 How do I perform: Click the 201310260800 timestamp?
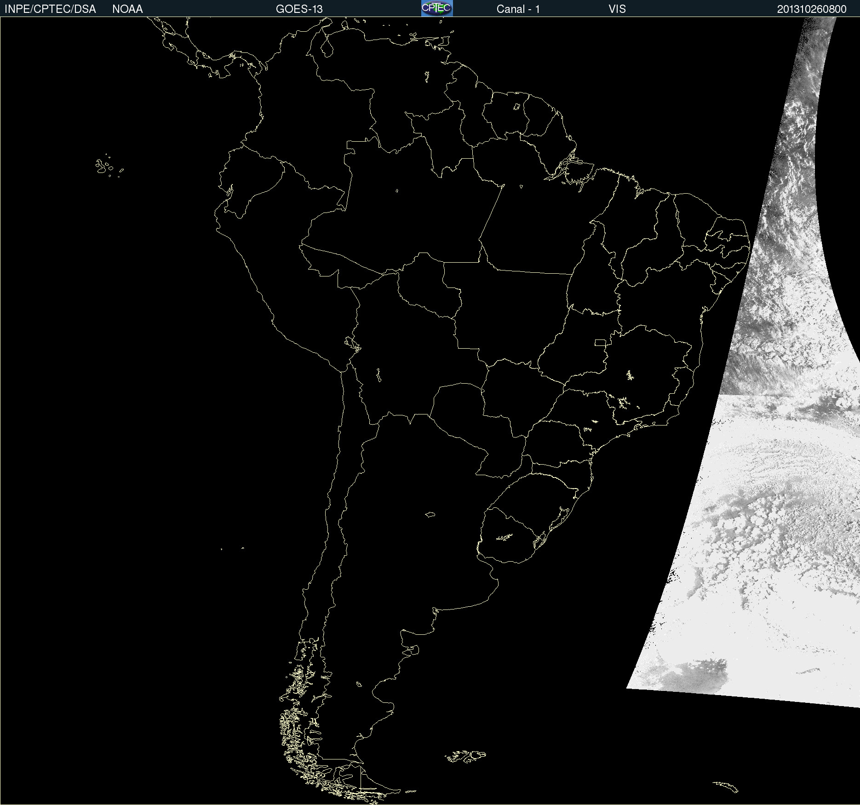point(812,9)
